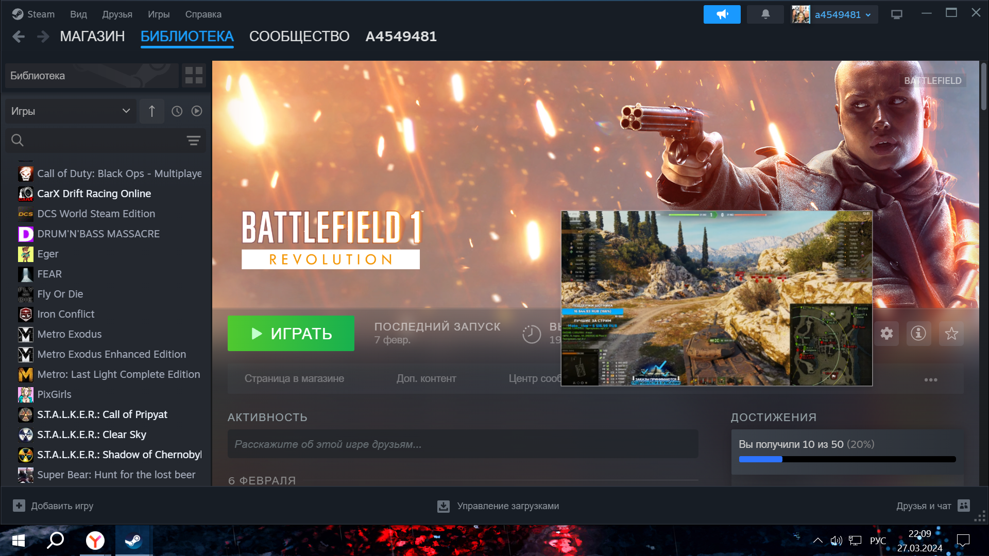Open the Друзья menu
The height and width of the screenshot is (556, 989).
pos(117,14)
